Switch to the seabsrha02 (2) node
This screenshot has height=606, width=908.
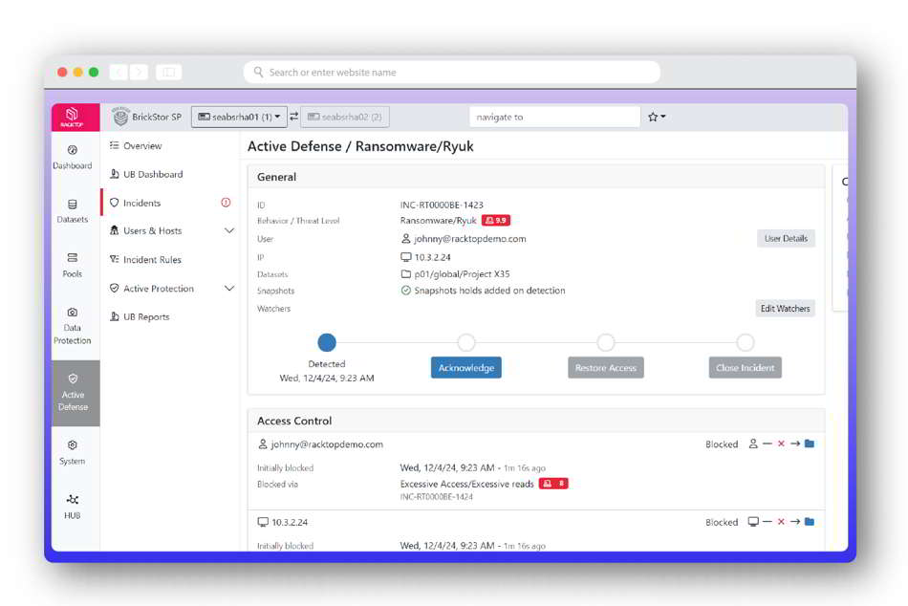pyautogui.click(x=345, y=117)
